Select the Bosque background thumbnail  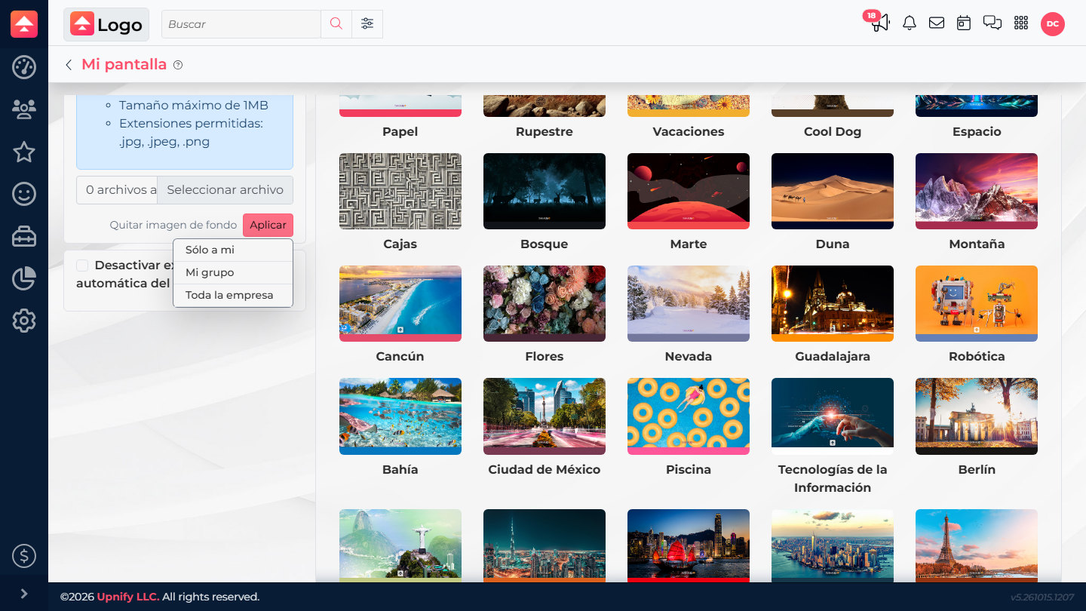point(545,191)
